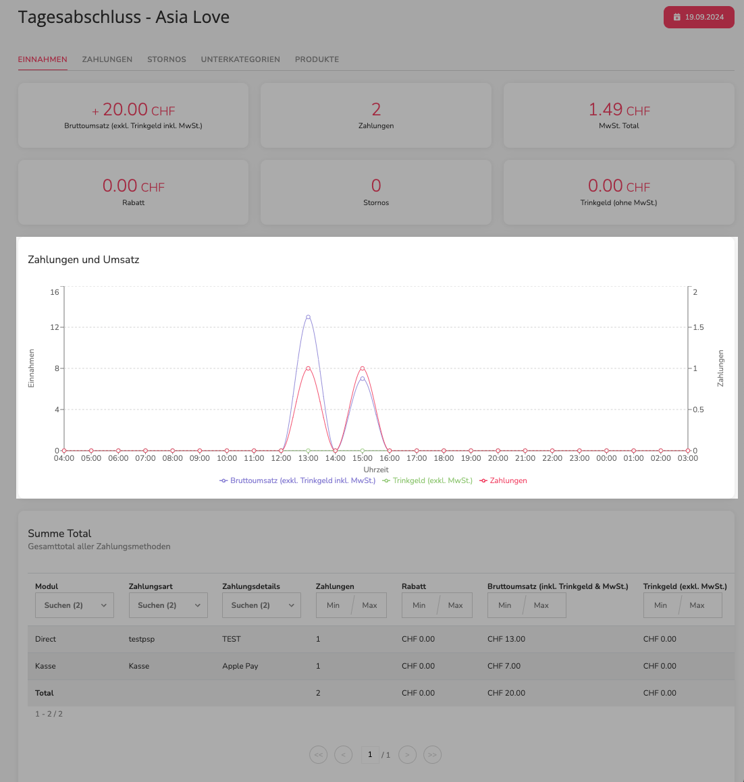Click the Trinkgeld (ohne MwSt.) card
744x782 pixels.
click(x=618, y=192)
